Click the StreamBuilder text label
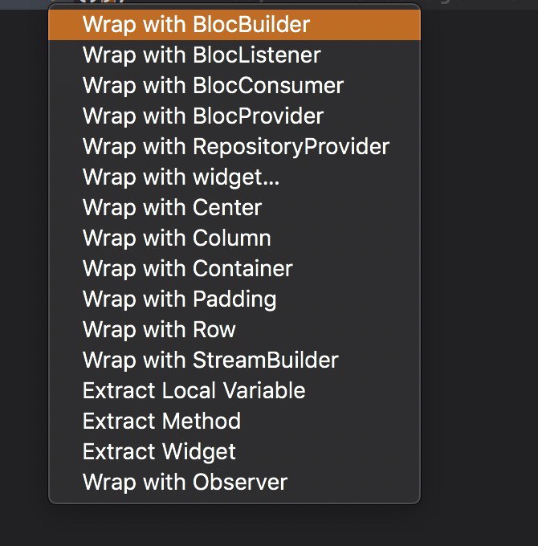This screenshot has height=546, width=538. [265, 360]
